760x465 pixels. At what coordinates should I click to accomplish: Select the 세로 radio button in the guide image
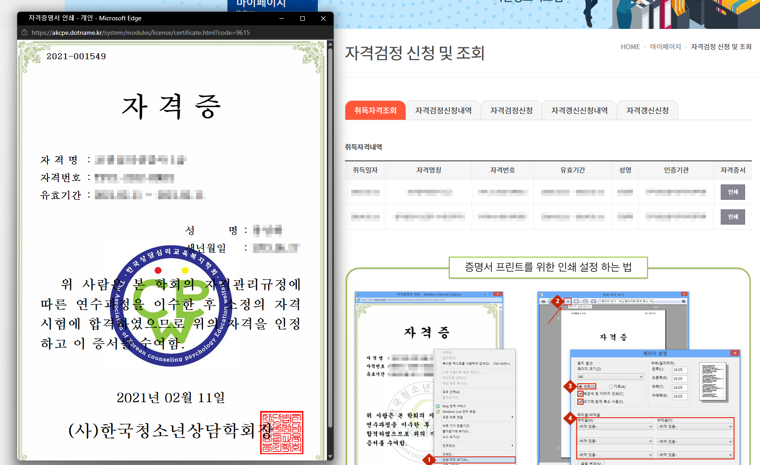click(581, 387)
